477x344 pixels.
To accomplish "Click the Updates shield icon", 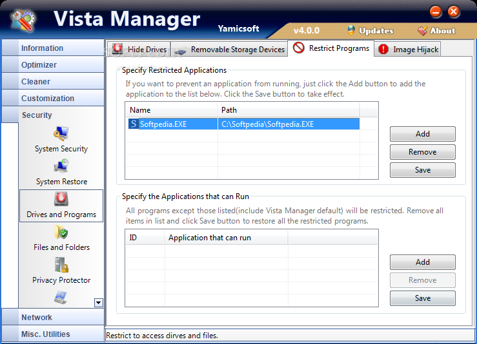I will (x=351, y=30).
